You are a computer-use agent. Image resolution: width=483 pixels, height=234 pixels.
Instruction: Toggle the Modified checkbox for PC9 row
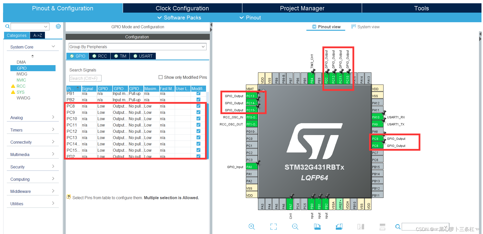click(198, 112)
